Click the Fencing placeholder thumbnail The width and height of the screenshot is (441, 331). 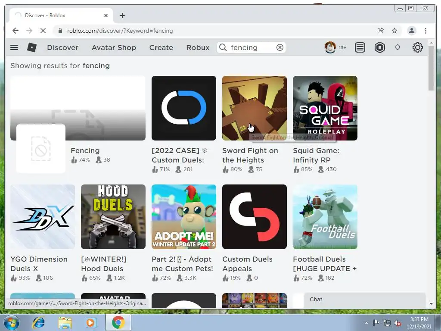[x=78, y=108]
